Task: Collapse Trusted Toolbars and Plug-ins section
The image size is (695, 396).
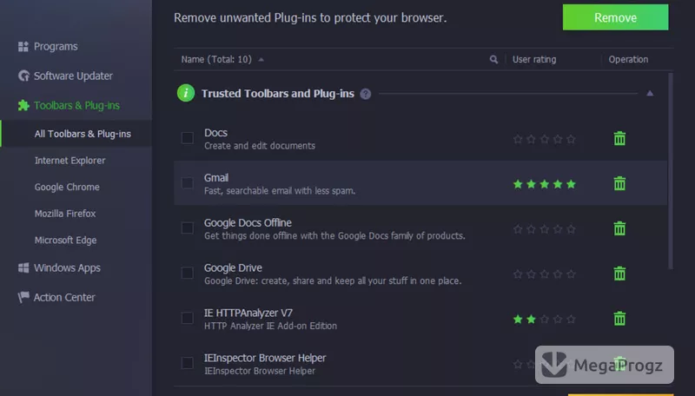Action: (650, 93)
